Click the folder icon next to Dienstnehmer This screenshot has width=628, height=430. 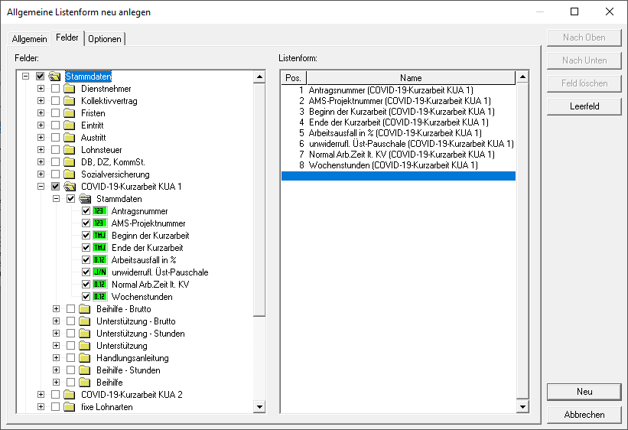pos(70,89)
